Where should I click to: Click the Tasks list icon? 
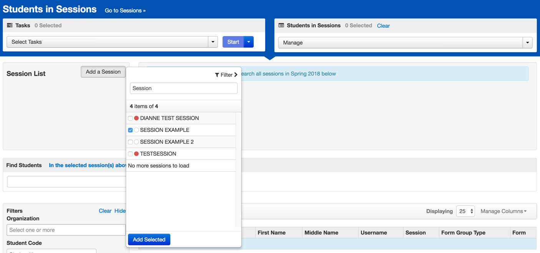10,25
